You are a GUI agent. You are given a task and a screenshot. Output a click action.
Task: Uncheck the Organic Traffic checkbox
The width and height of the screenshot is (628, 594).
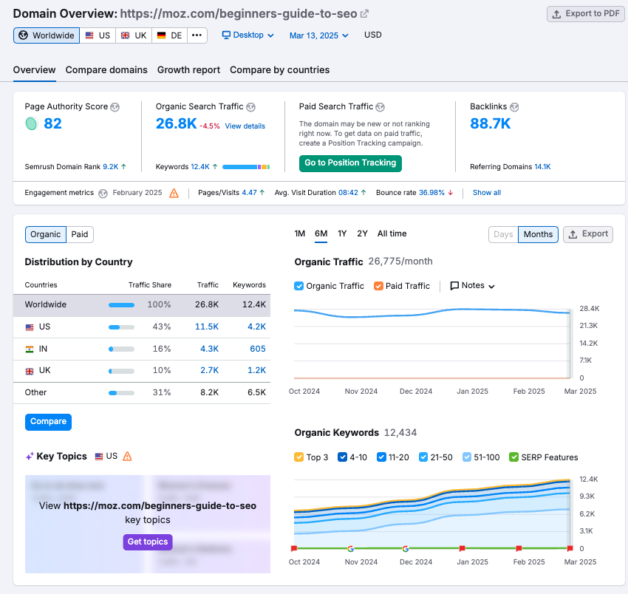coord(298,286)
